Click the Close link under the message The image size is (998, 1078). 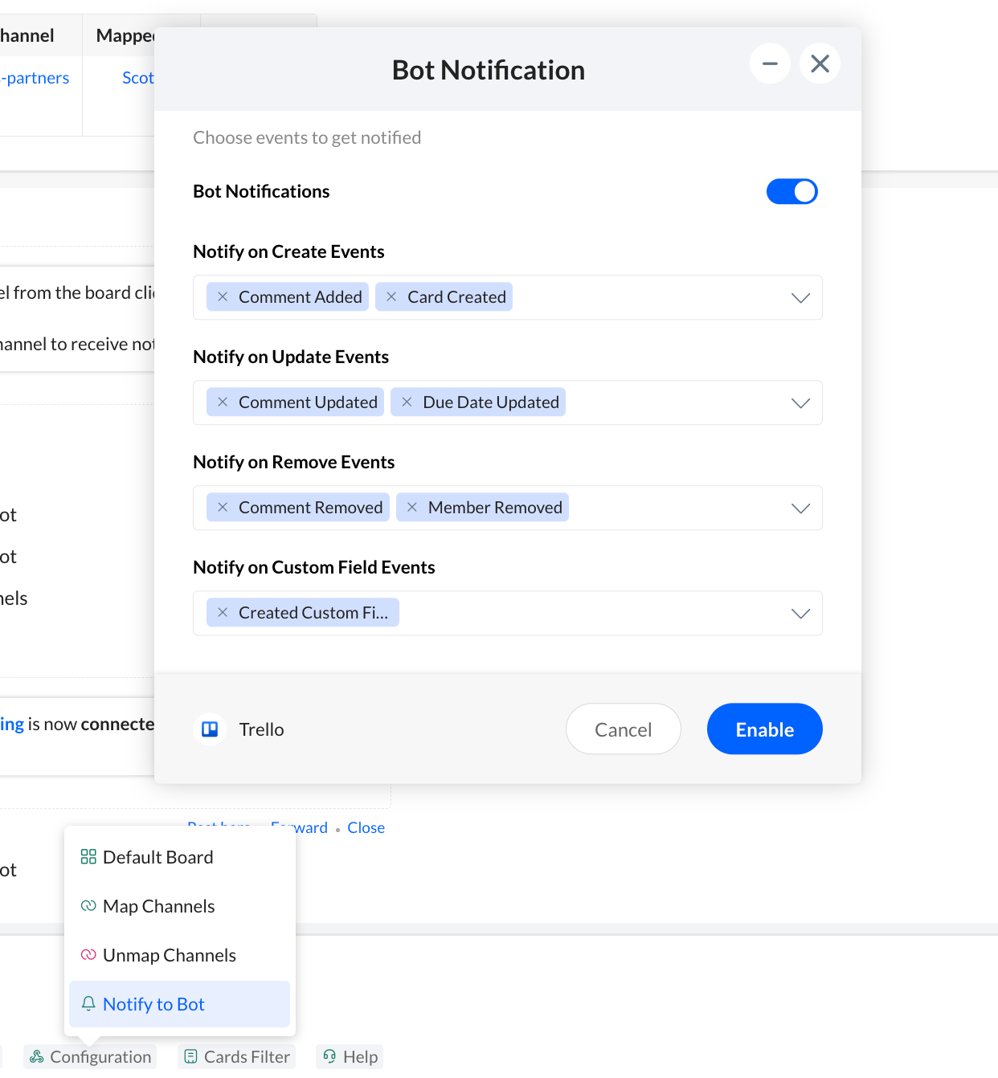tap(366, 828)
